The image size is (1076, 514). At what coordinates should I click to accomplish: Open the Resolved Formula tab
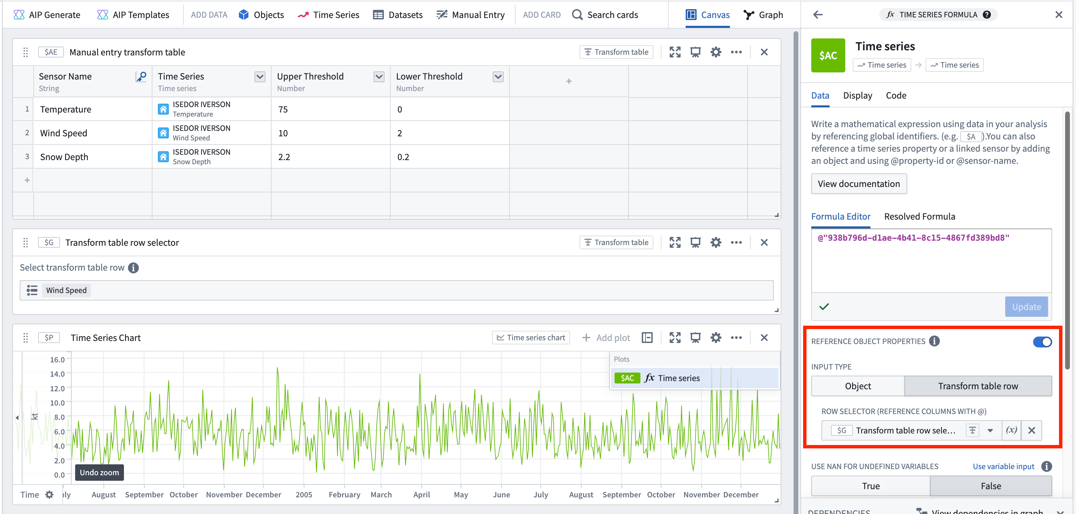click(919, 216)
